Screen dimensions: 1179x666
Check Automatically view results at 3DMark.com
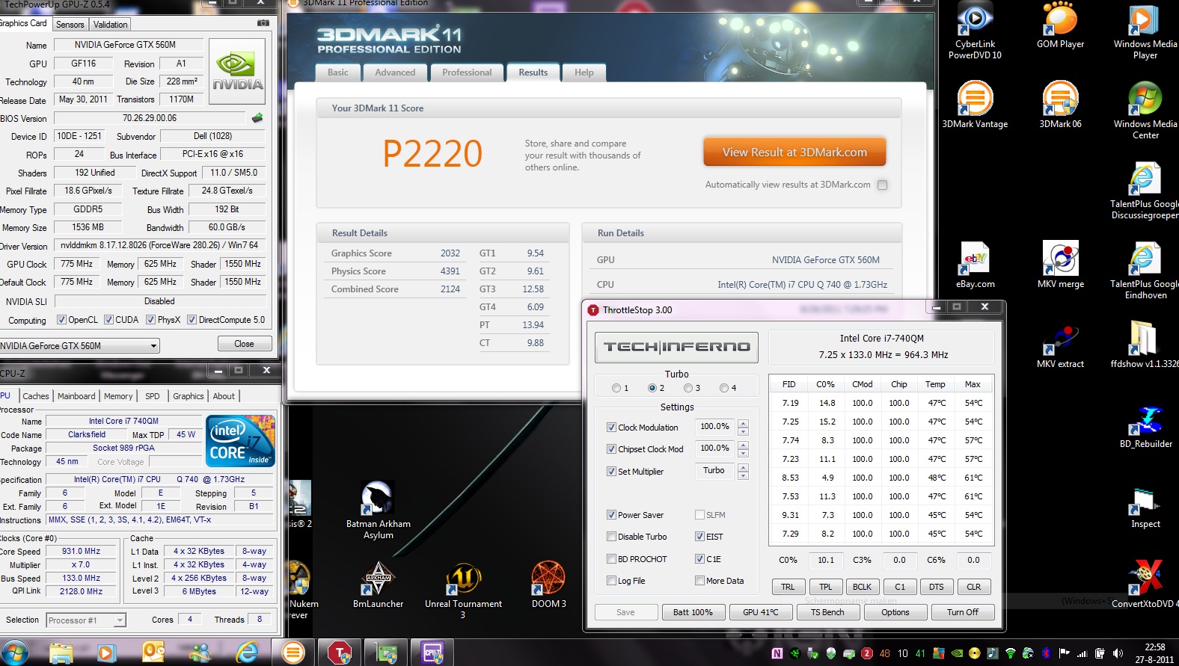coord(883,185)
